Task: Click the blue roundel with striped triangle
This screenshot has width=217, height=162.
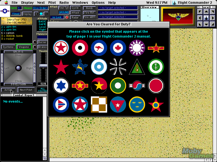Action: pos(61,104)
